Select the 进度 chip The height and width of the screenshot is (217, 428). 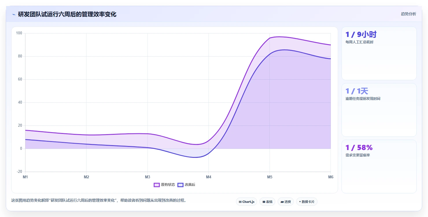pyautogui.click(x=286, y=202)
